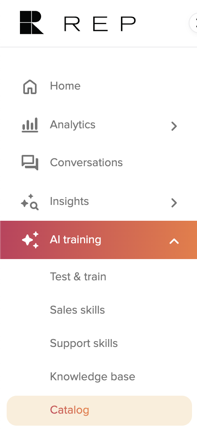Select the AI training label
197x434 pixels.
point(75,239)
